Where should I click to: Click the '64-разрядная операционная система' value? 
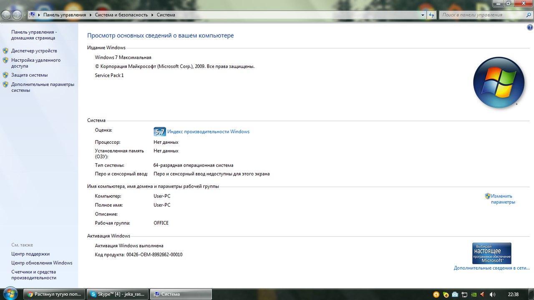click(x=194, y=165)
